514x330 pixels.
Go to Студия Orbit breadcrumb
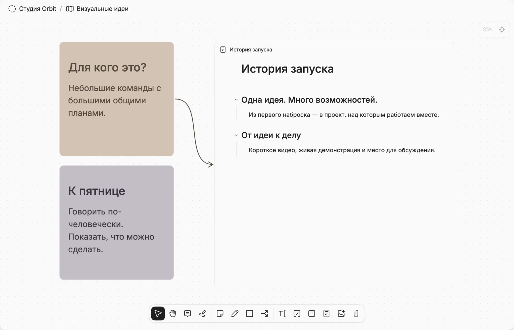38,9
